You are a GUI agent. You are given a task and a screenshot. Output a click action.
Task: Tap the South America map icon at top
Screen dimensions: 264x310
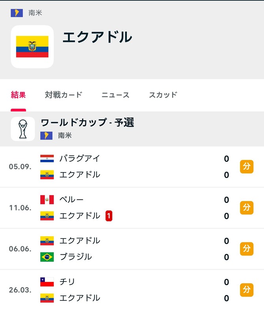pos(17,13)
